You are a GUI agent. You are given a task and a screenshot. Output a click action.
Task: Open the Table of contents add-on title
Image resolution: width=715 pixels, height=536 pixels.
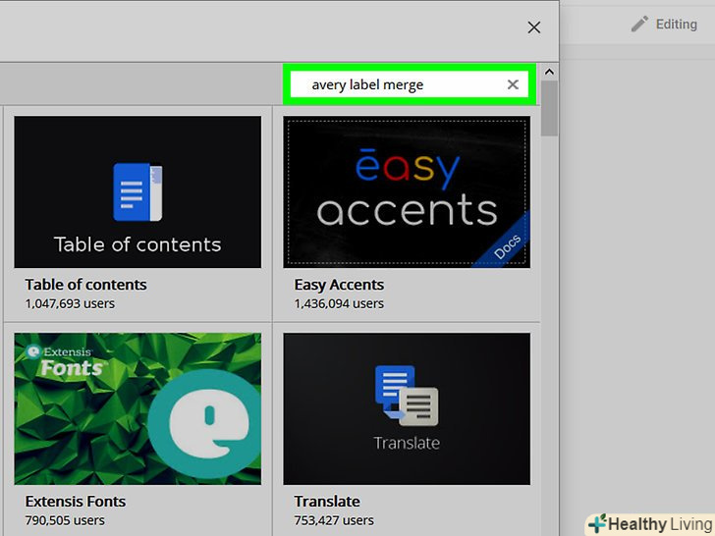[85, 285]
